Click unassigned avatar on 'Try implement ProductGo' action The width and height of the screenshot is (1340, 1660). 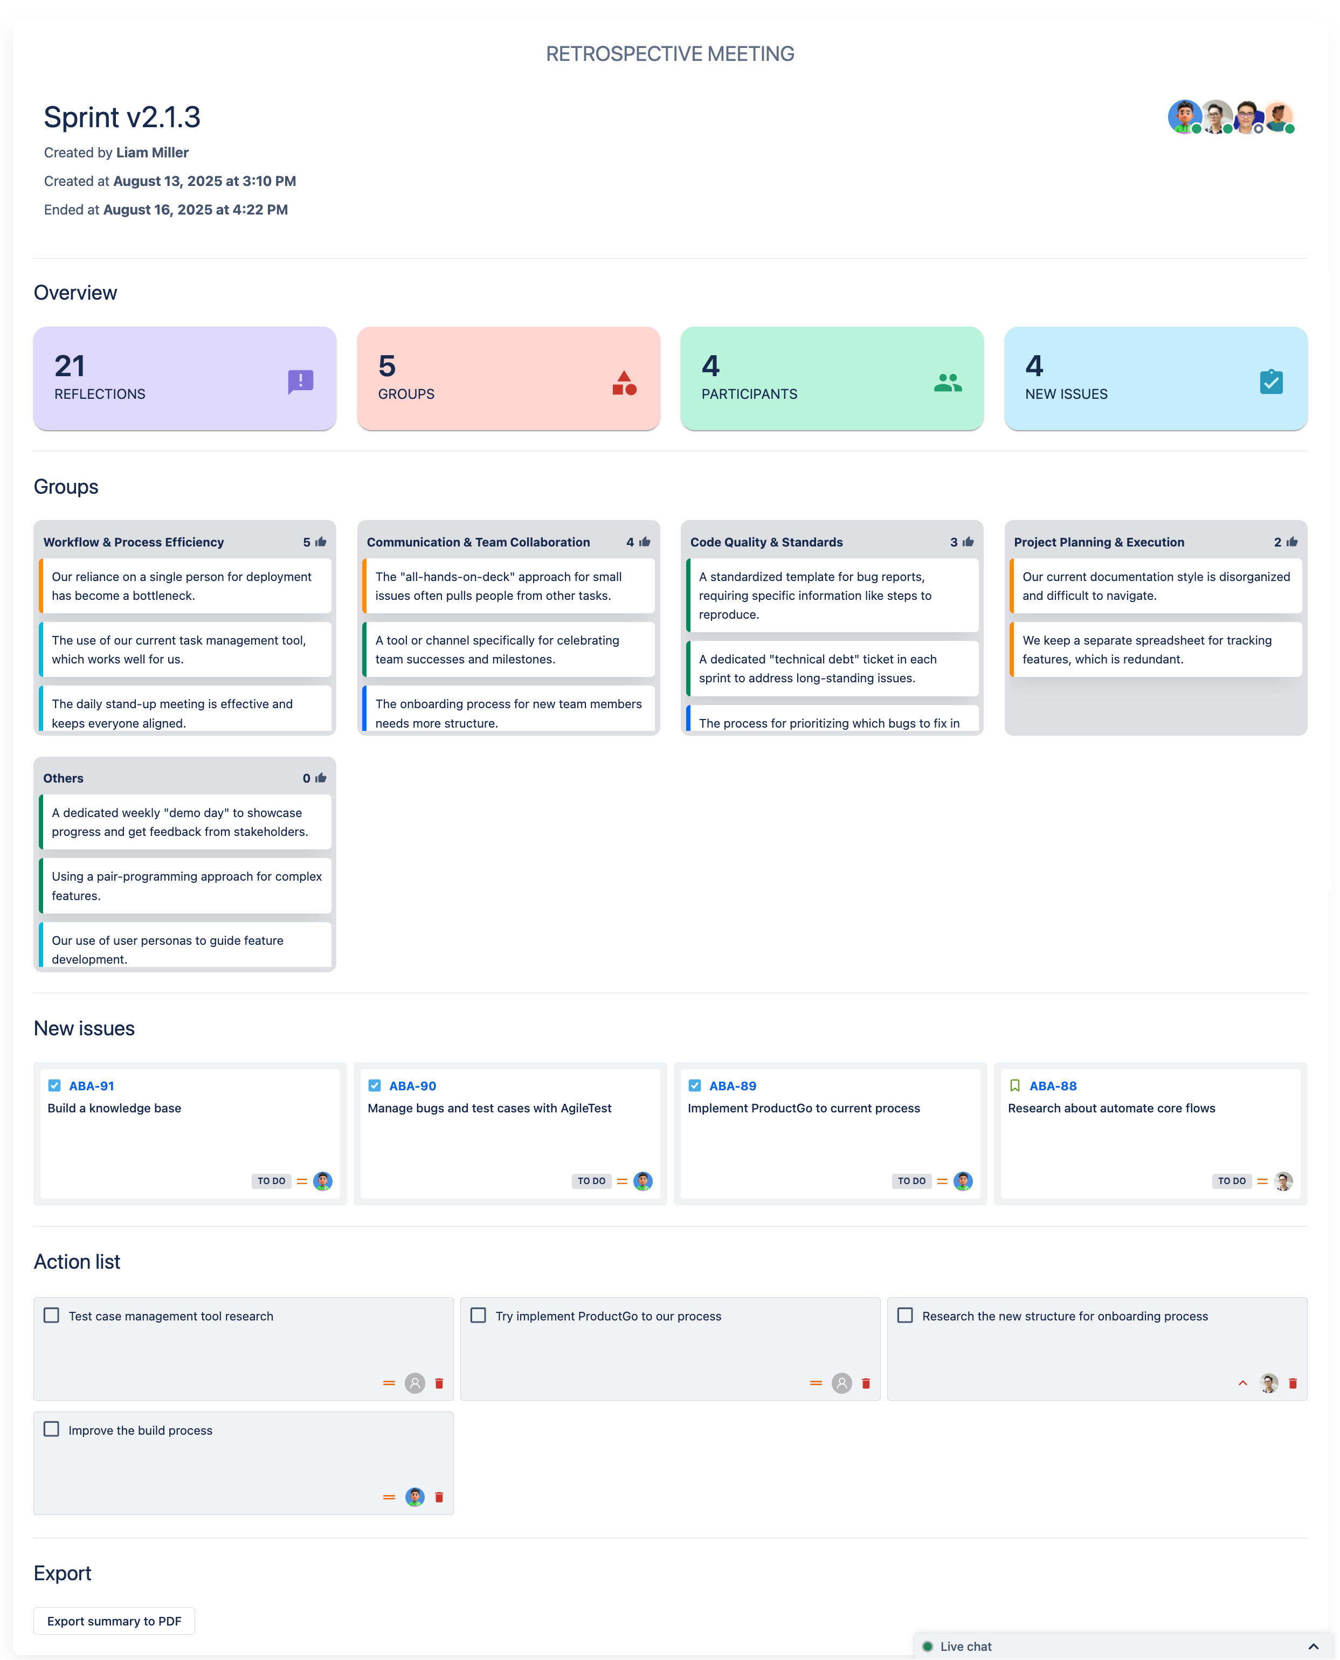(x=841, y=1383)
